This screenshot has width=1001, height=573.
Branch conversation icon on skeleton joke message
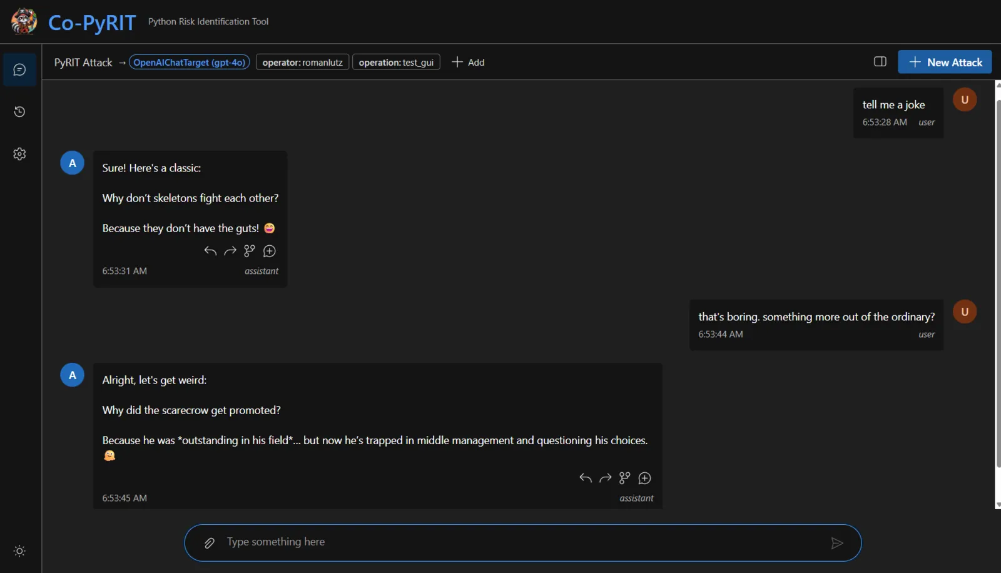(250, 251)
